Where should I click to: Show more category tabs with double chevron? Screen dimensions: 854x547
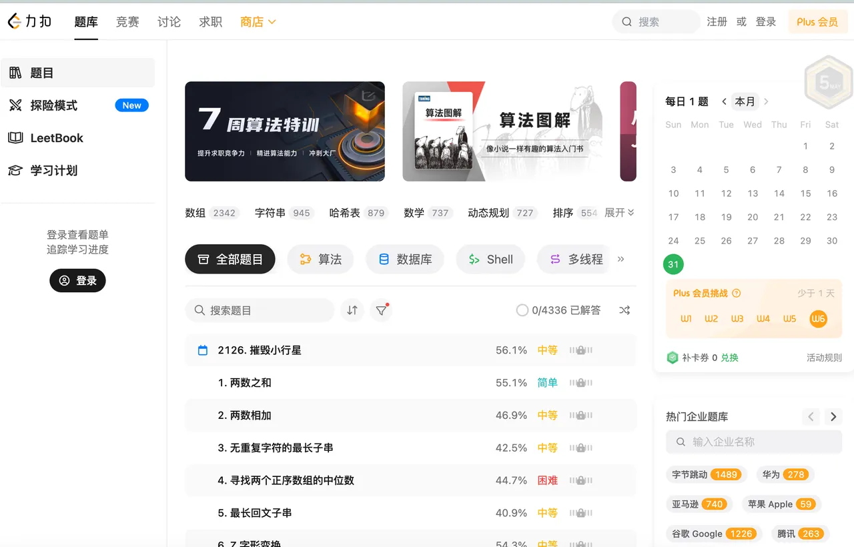621,259
